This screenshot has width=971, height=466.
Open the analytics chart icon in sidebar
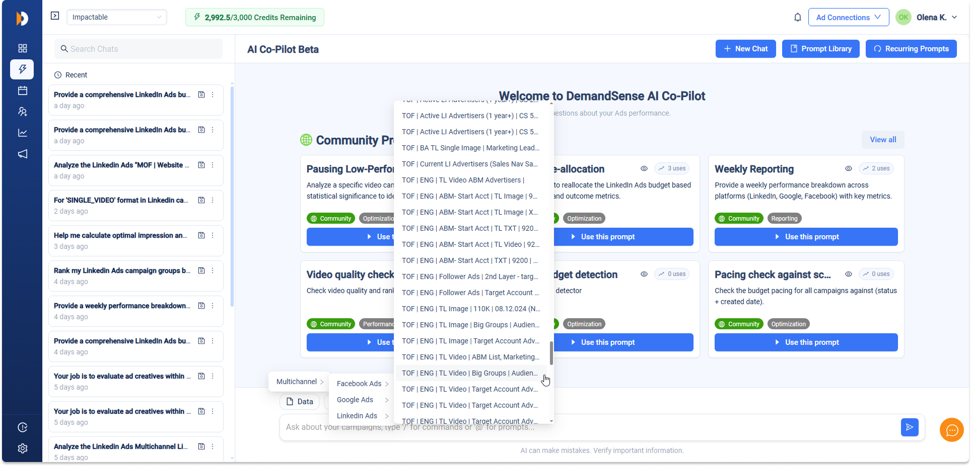[22, 133]
